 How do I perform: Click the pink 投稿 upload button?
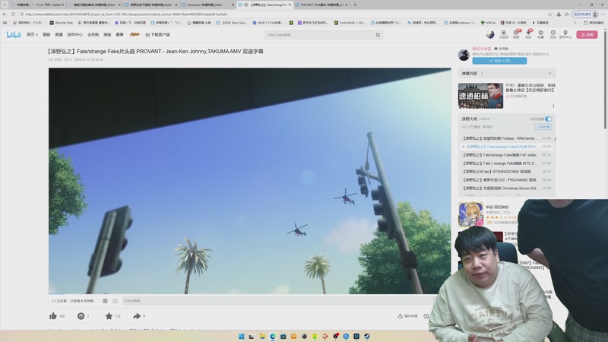(x=587, y=34)
